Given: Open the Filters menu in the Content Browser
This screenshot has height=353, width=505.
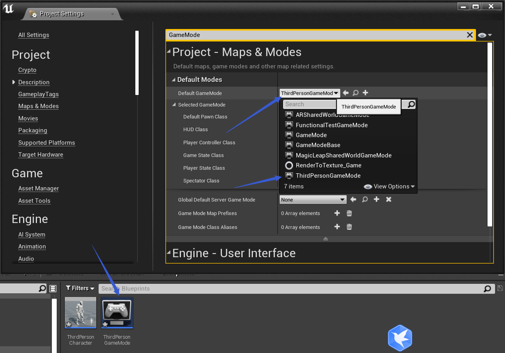Looking at the screenshot, I should click(x=80, y=288).
